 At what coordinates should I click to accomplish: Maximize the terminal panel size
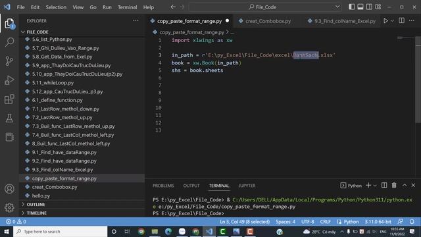click(x=405, y=186)
